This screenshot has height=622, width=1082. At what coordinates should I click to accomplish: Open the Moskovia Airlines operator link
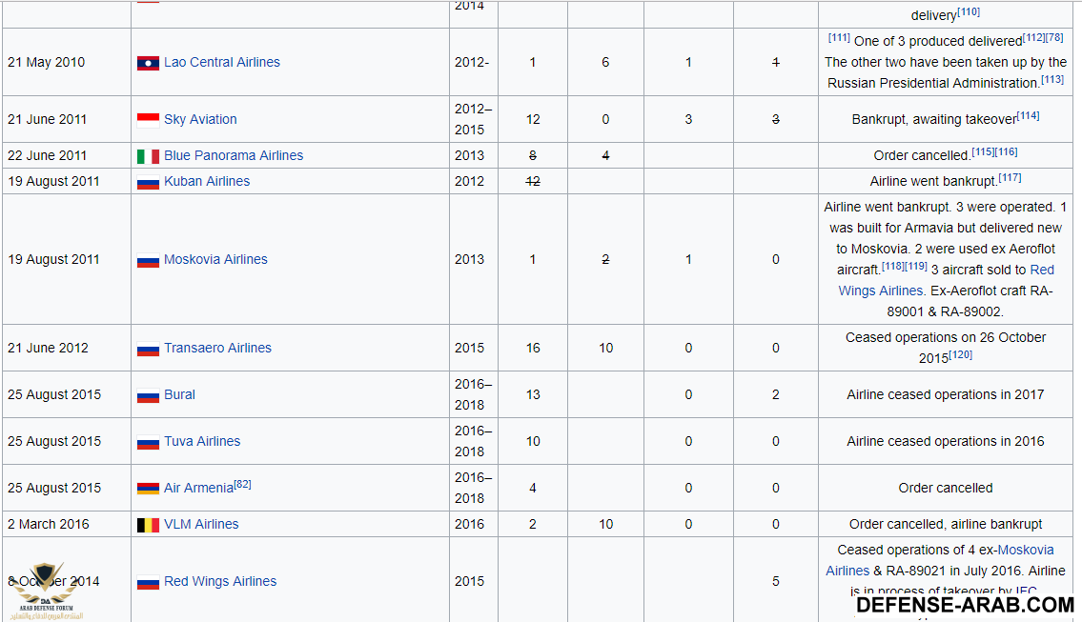(x=215, y=259)
